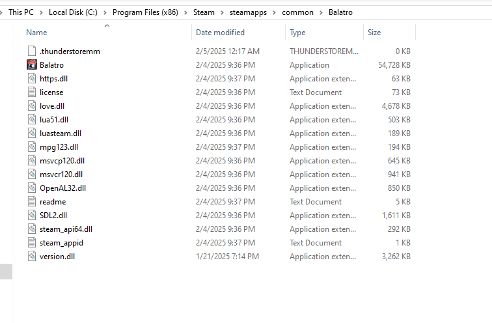
Task: Click the steam_appid text file icon
Action: (32, 243)
